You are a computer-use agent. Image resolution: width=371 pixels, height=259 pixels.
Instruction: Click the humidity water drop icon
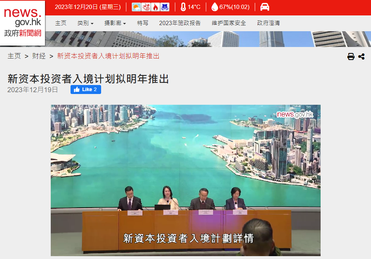pyautogui.click(x=214, y=7)
